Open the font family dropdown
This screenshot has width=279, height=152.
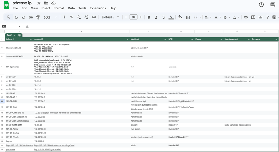coord(110,17)
